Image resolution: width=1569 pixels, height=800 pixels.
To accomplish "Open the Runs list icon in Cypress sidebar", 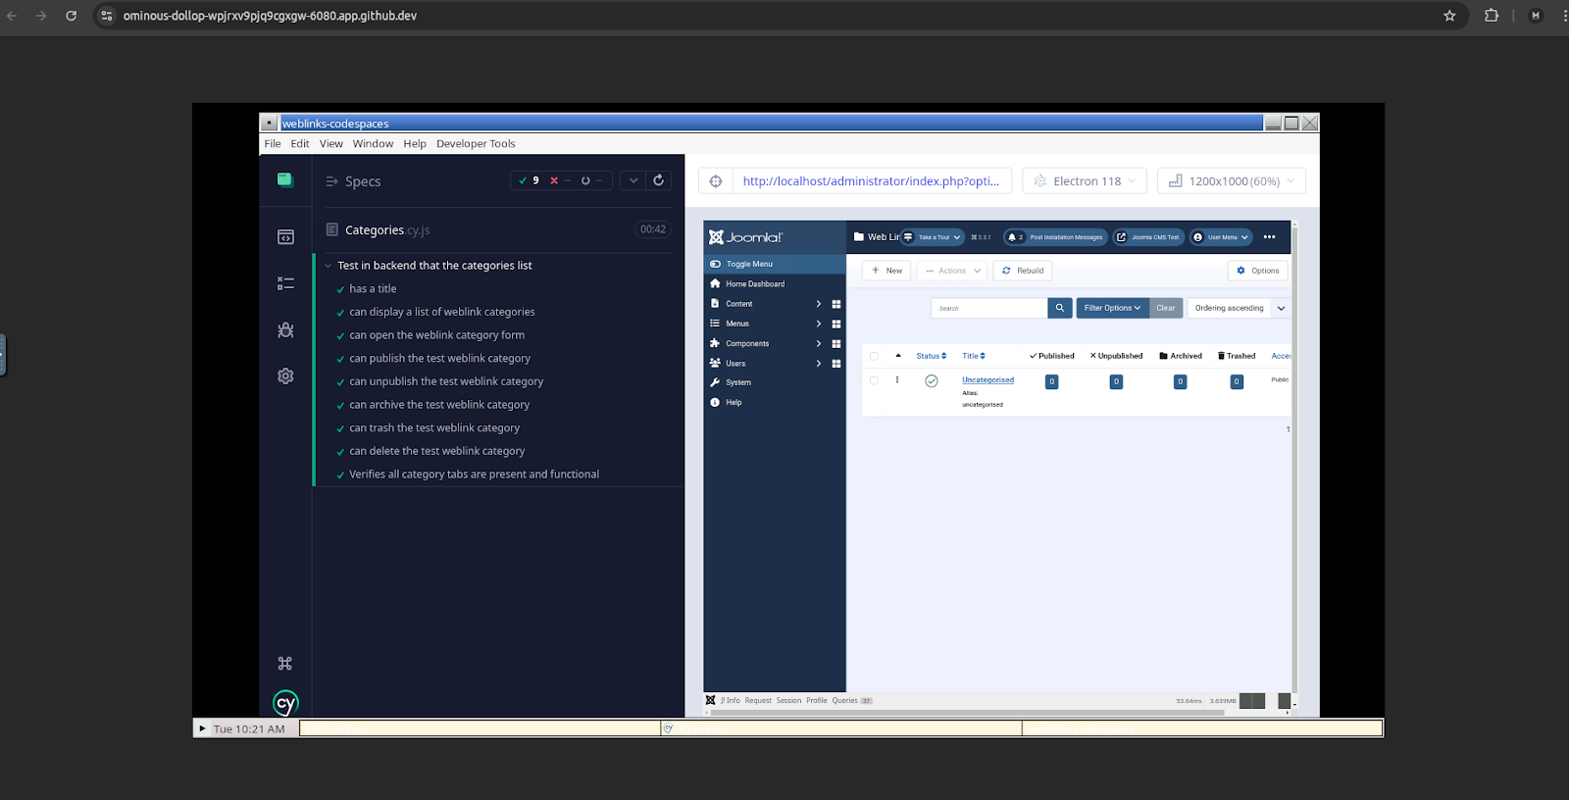I will click(x=285, y=283).
